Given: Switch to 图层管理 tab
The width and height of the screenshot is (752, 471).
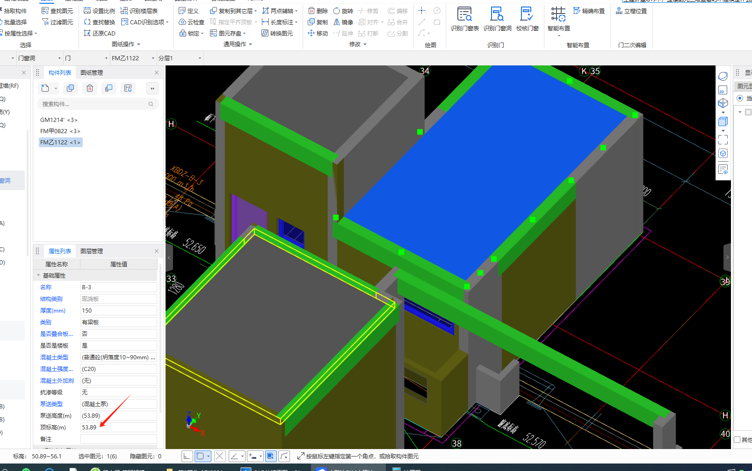Looking at the screenshot, I should (92, 251).
